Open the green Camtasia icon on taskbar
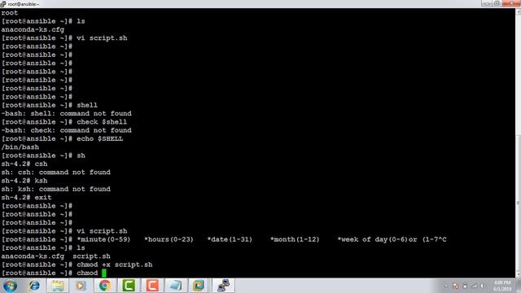Image resolution: width=521 pixels, height=293 pixels. [x=129, y=286]
